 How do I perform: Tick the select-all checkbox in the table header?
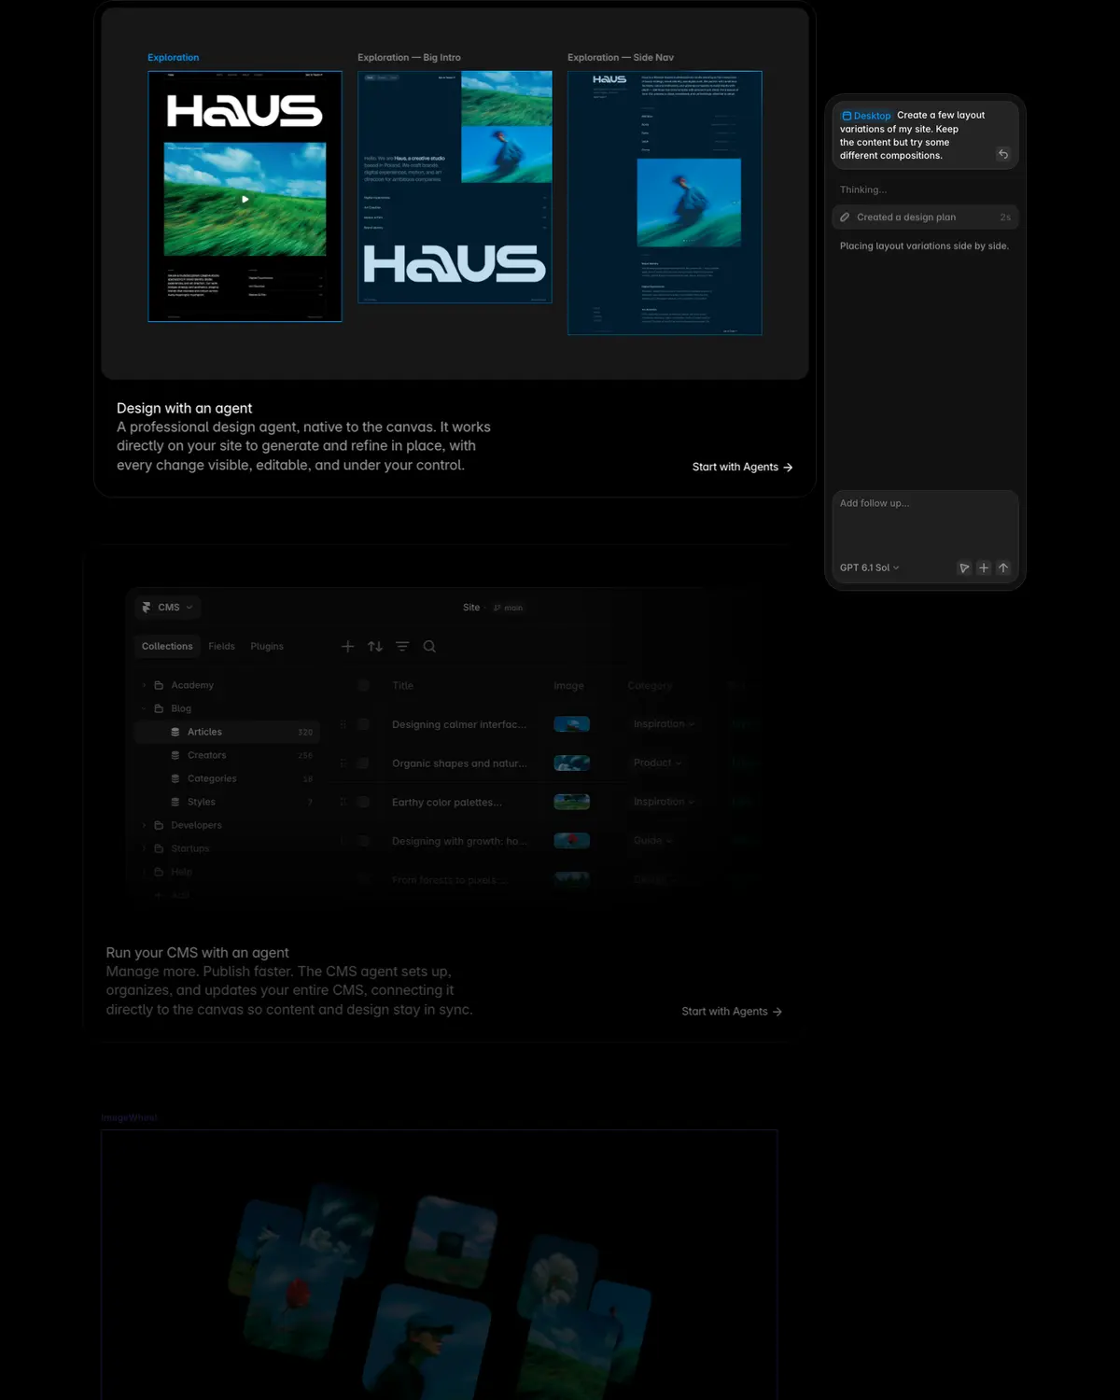click(x=364, y=685)
